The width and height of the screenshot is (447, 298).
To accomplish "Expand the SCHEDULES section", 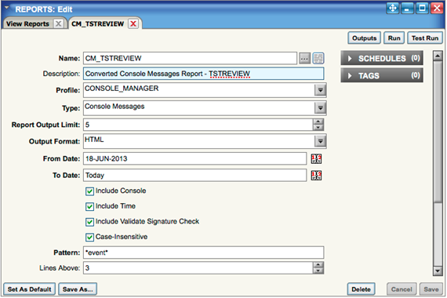I will click(382, 59).
